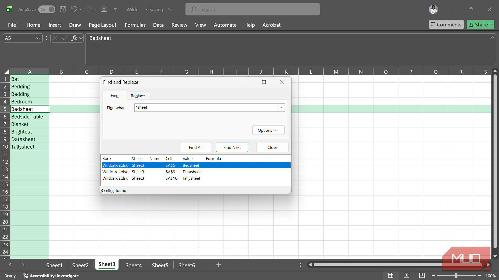Open the Sheet5 worksheet tab

[160, 265]
